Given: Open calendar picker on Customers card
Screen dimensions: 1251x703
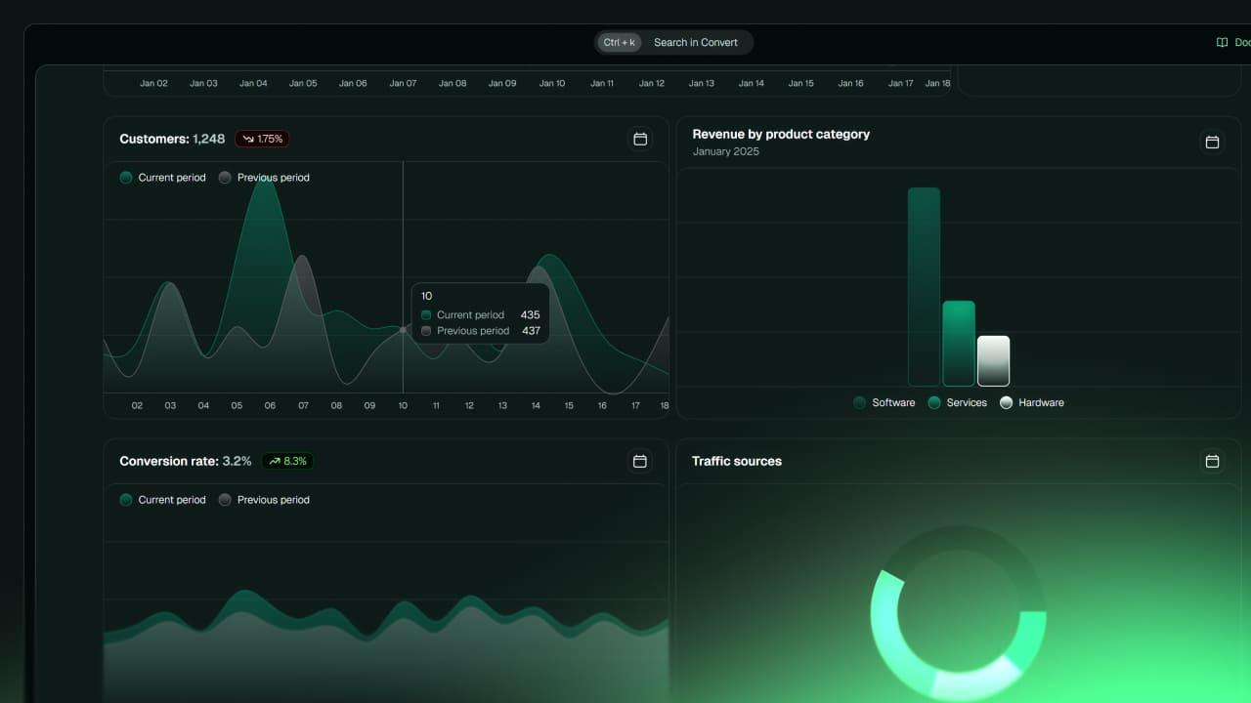Looking at the screenshot, I should pos(640,139).
